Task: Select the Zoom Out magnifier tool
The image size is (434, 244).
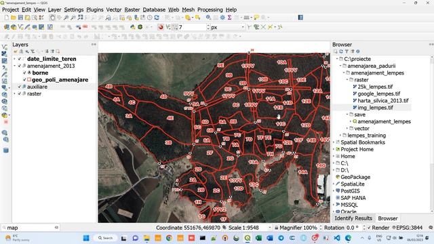Action: click(73, 18)
